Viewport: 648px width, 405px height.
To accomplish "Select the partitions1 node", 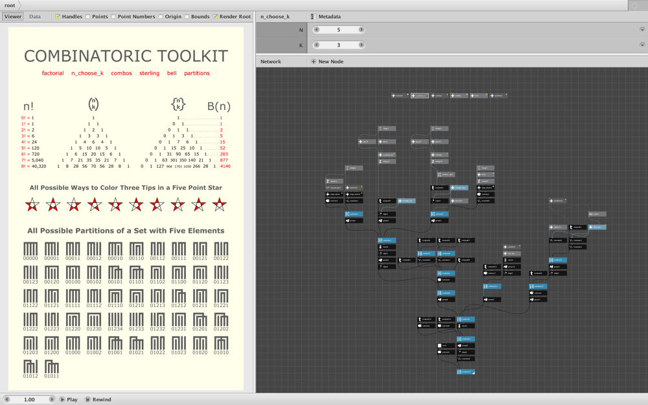I will [557, 201].
